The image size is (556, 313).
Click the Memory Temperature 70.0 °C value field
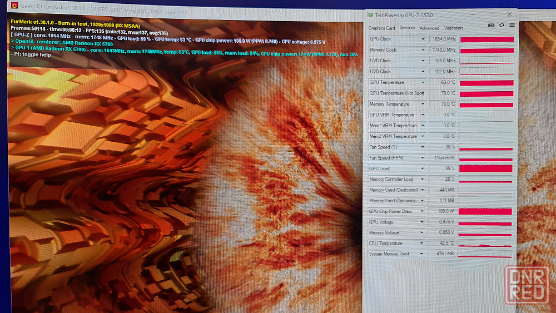coord(443,104)
